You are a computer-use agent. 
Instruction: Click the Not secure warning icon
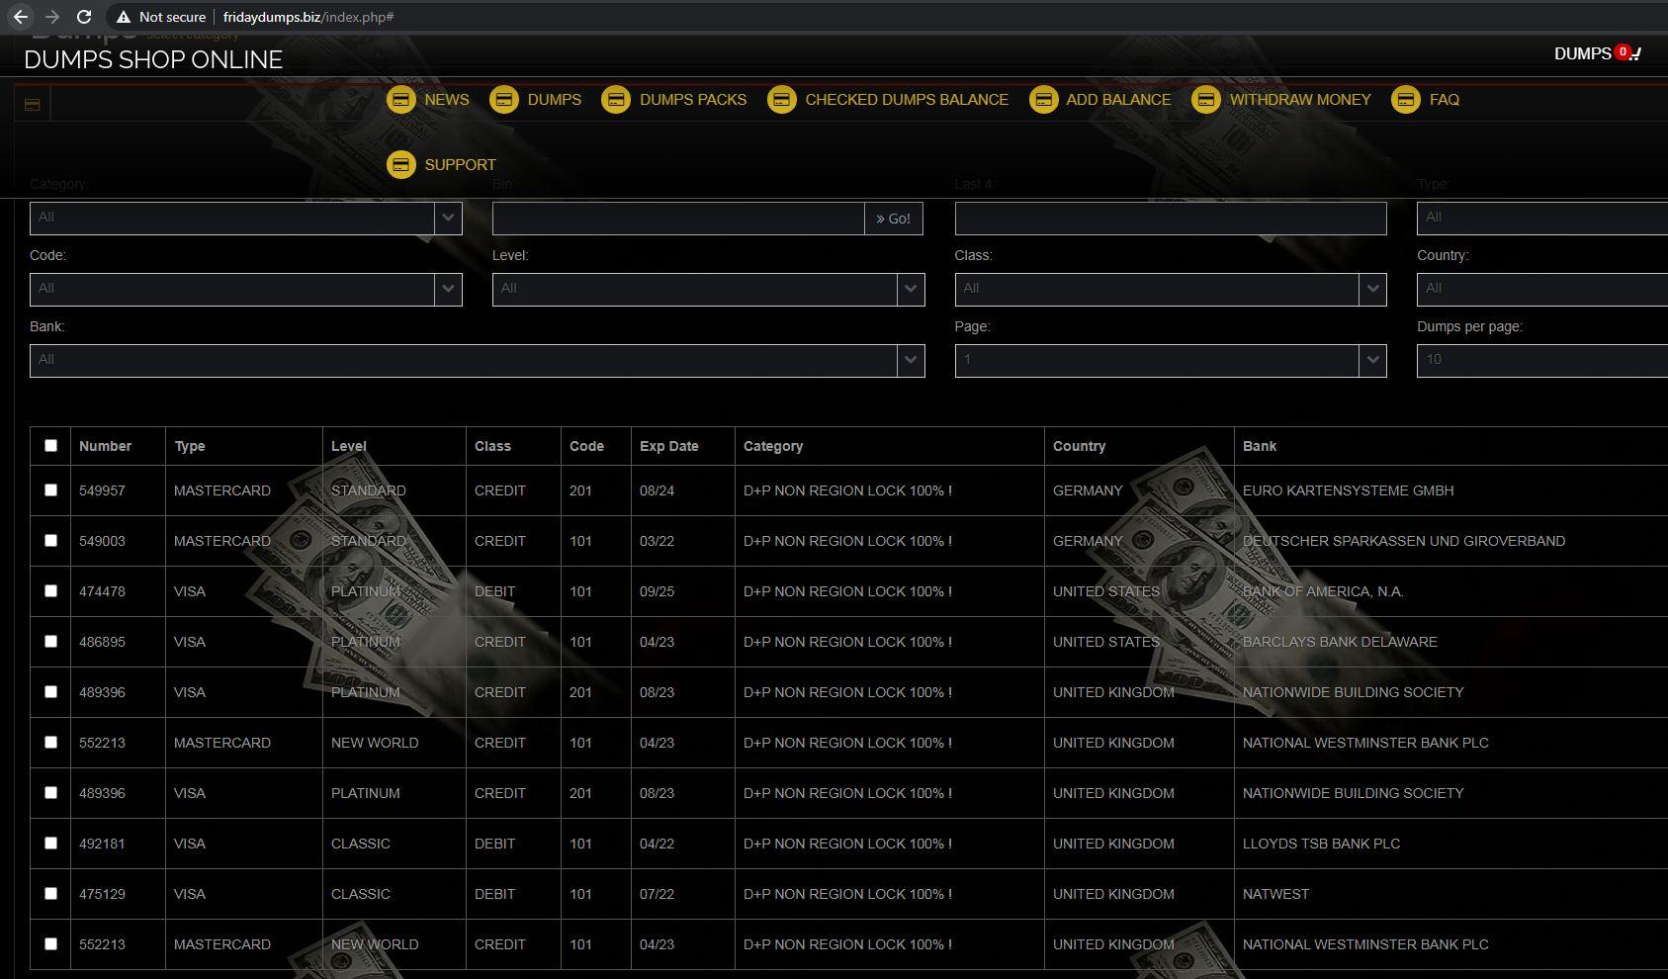[124, 17]
